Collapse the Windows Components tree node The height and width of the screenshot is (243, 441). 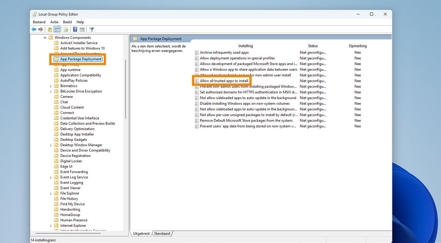[45, 38]
